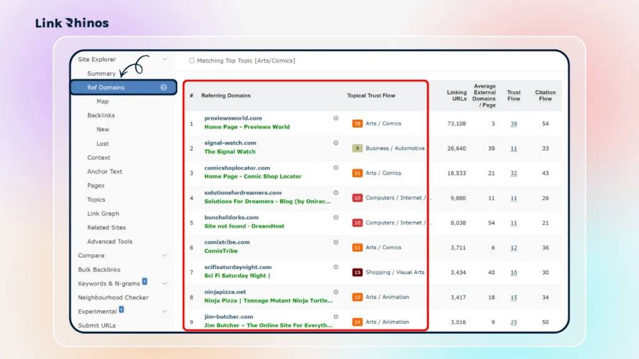Image resolution: width=639 pixels, height=359 pixels.
Task: Collapse the Site Explorer section
Action: click(165, 59)
